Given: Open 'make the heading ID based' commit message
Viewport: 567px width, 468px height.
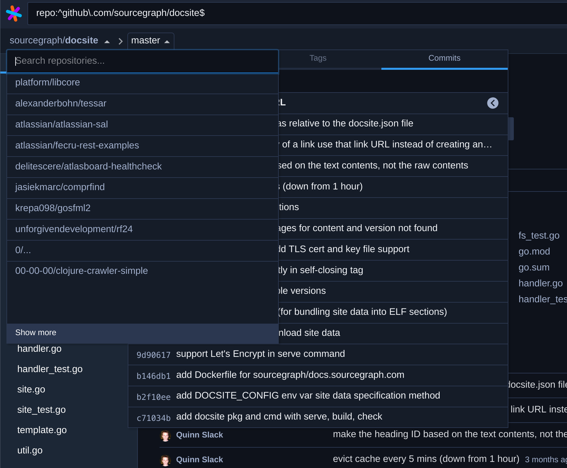Looking at the screenshot, I should 450,434.
